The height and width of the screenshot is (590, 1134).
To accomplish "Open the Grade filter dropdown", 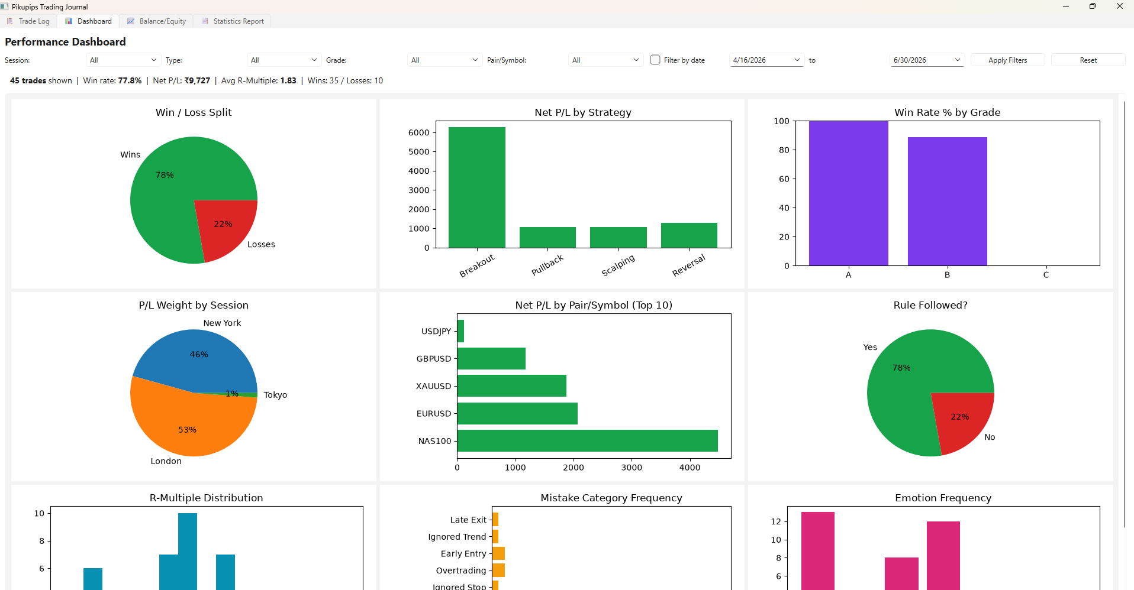I will (x=444, y=60).
